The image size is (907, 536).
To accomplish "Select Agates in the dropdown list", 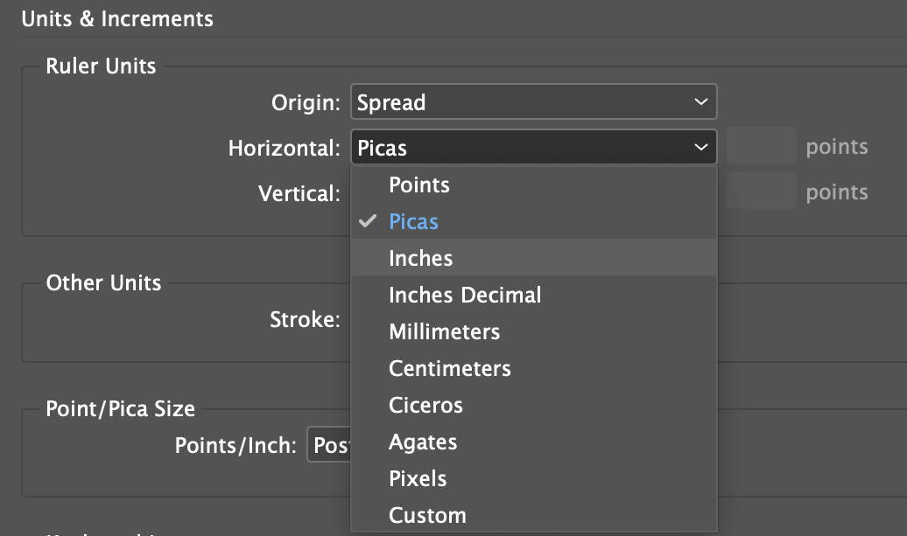I will tap(533, 442).
